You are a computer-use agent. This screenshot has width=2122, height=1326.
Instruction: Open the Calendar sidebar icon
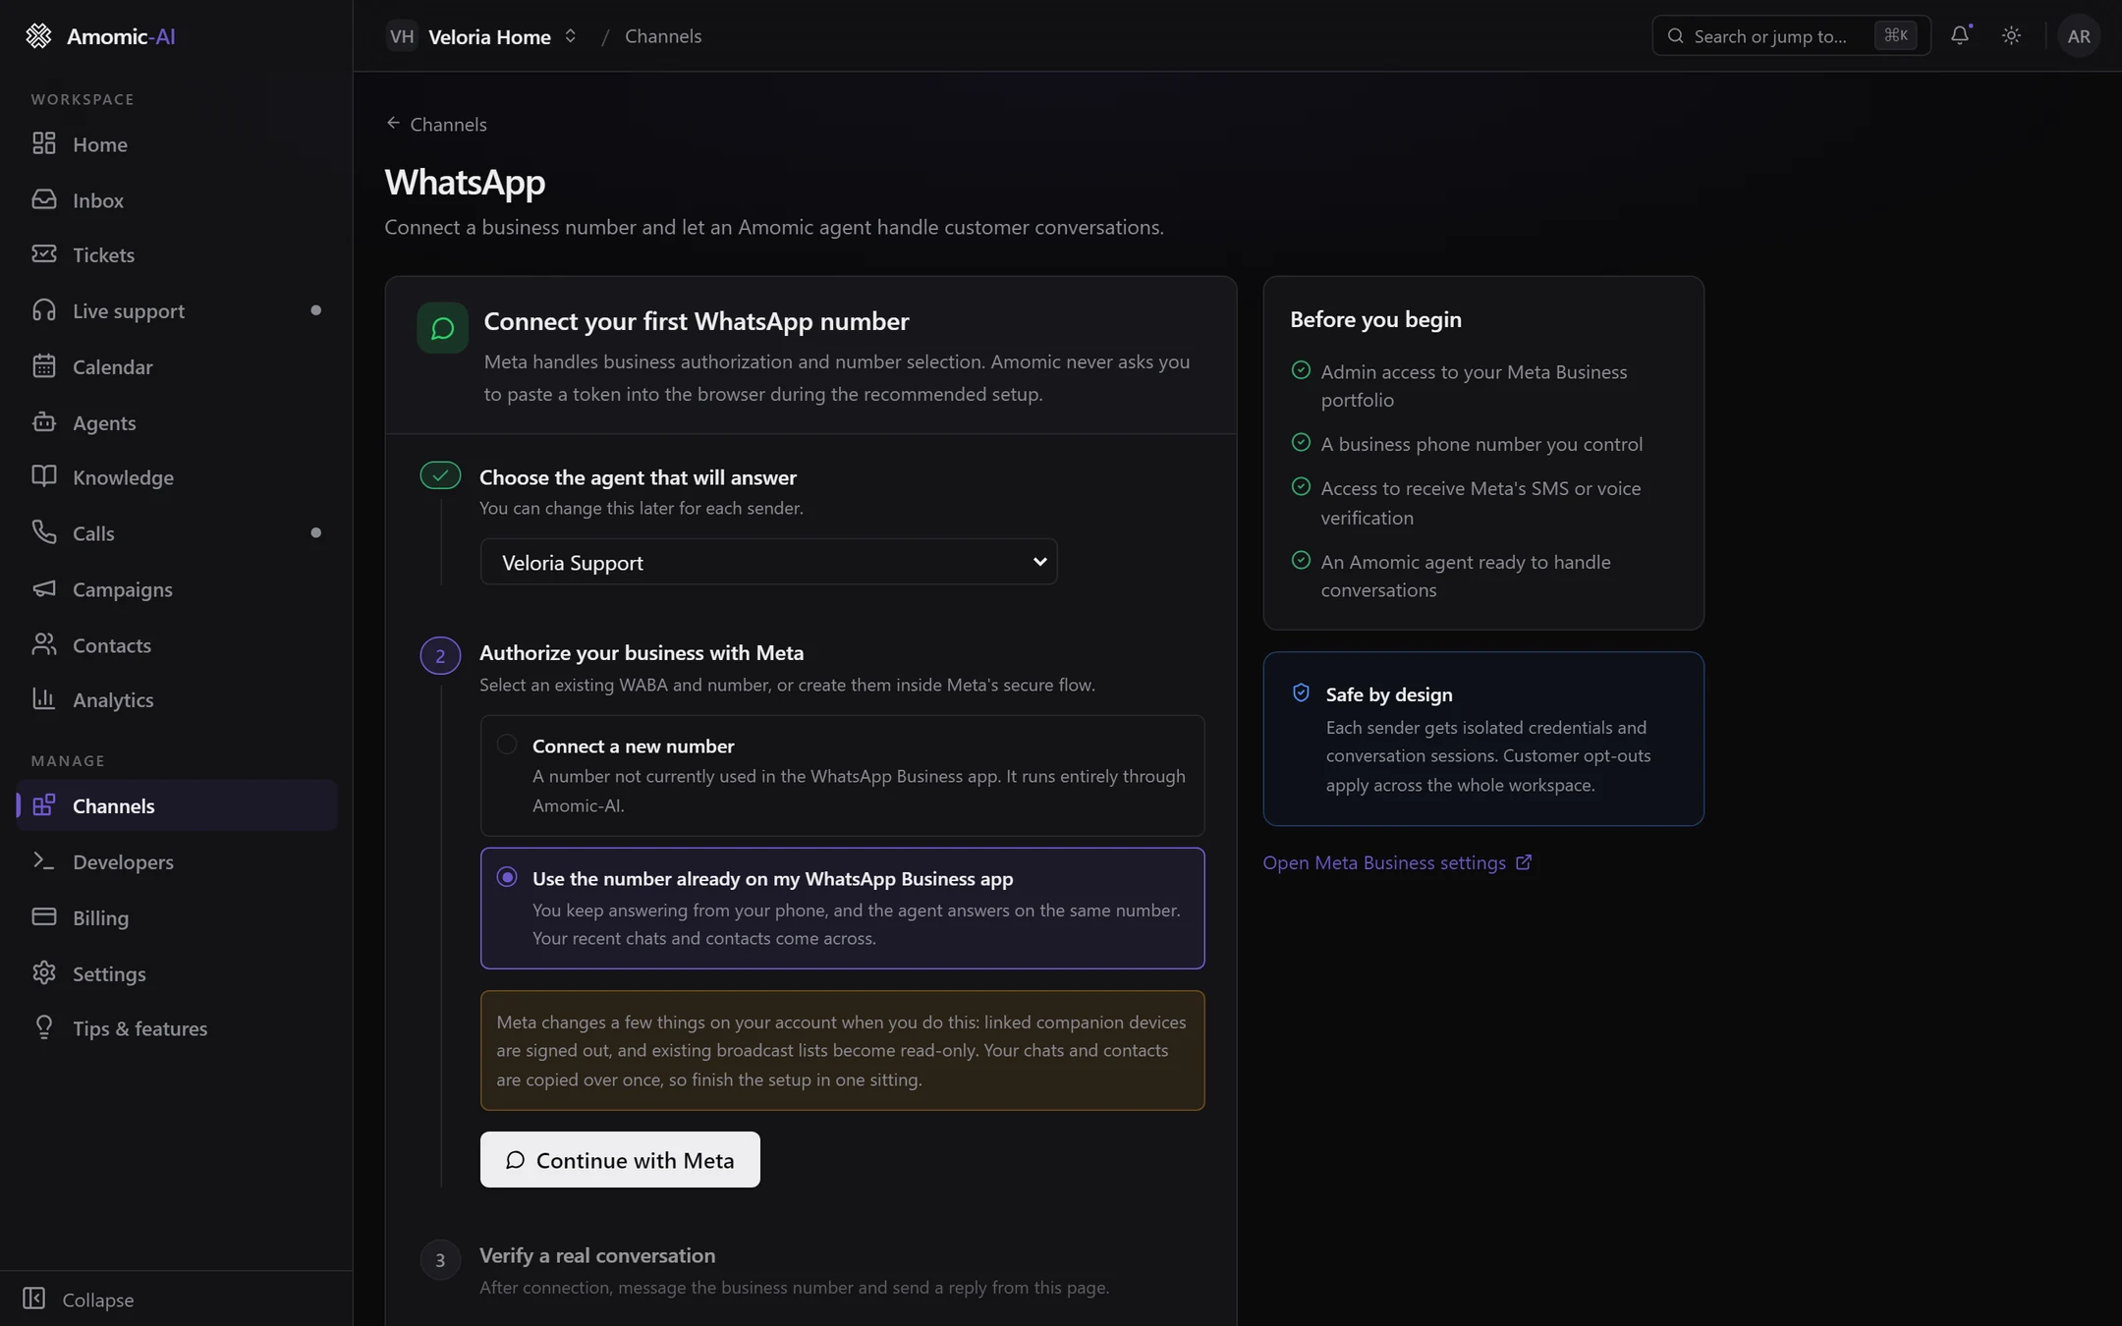(x=43, y=366)
